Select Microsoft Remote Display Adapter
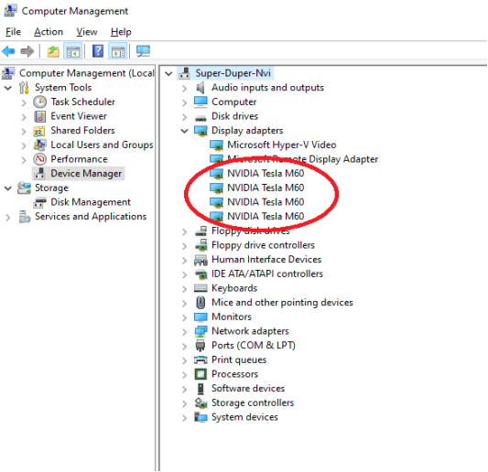This screenshot has height=472, width=488. pyautogui.click(x=302, y=159)
